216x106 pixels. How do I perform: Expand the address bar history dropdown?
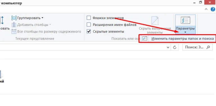coord(168,48)
